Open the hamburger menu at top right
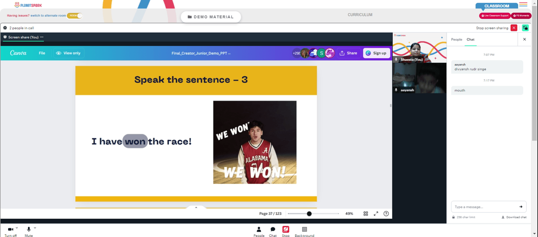The width and height of the screenshot is (538, 237). pyautogui.click(x=523, y=4)
